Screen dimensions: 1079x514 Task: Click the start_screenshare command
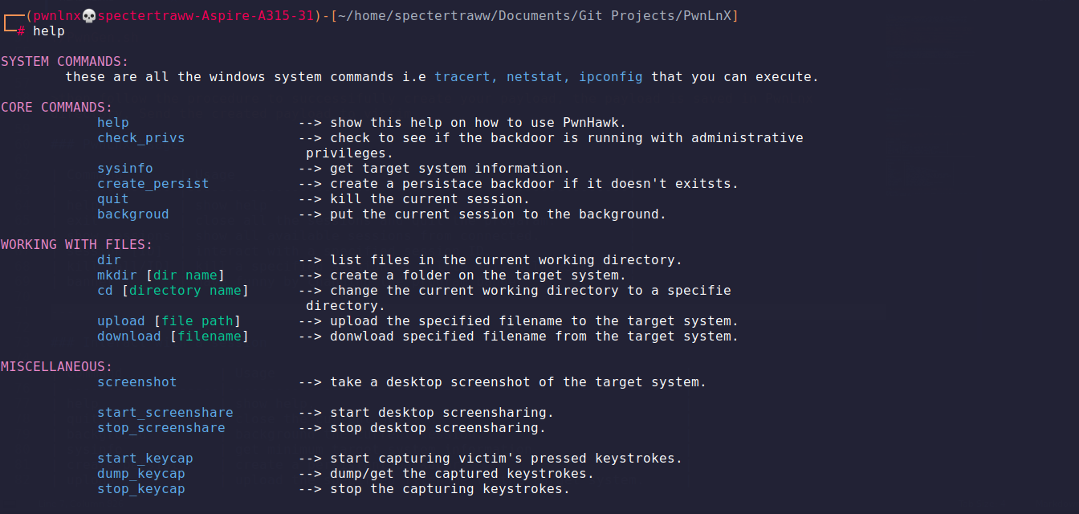[165, 413]
